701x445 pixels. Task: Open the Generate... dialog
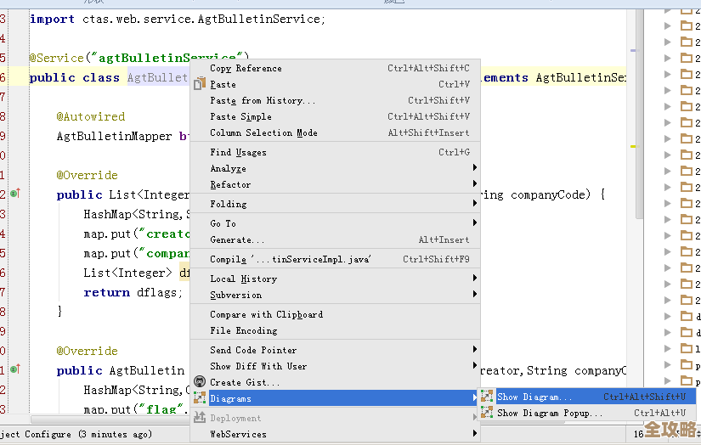click(237, 239)
